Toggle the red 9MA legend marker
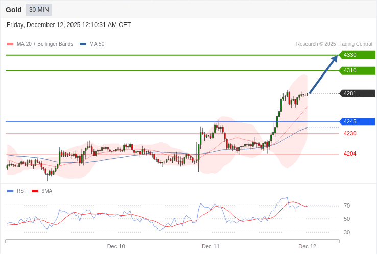This screenshot has height=255, width=377. click(35, 191)
